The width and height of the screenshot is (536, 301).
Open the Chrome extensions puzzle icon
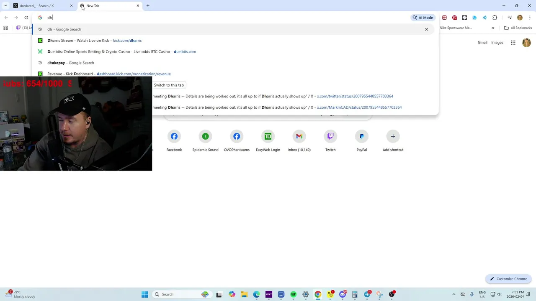(x=495, y=18)
